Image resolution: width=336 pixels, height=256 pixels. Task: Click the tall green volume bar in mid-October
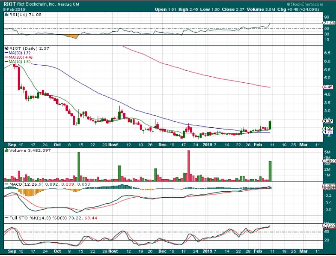click(x=78, y=167)
